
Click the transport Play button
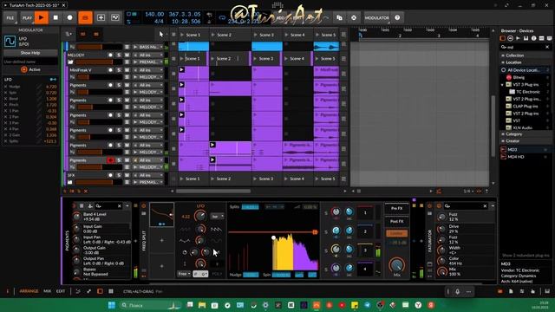tap(42, 17)
